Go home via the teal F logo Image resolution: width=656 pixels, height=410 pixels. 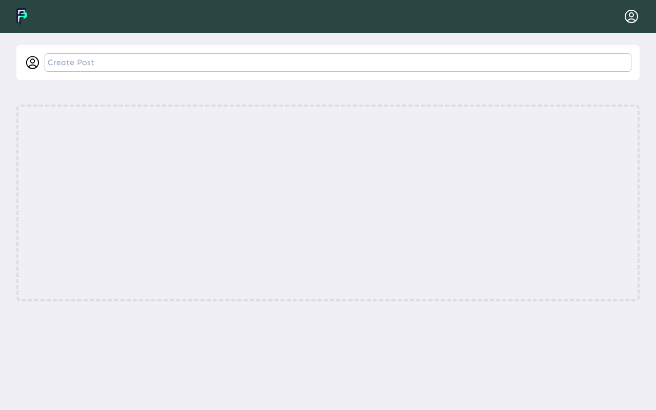(x=22, y=16)
